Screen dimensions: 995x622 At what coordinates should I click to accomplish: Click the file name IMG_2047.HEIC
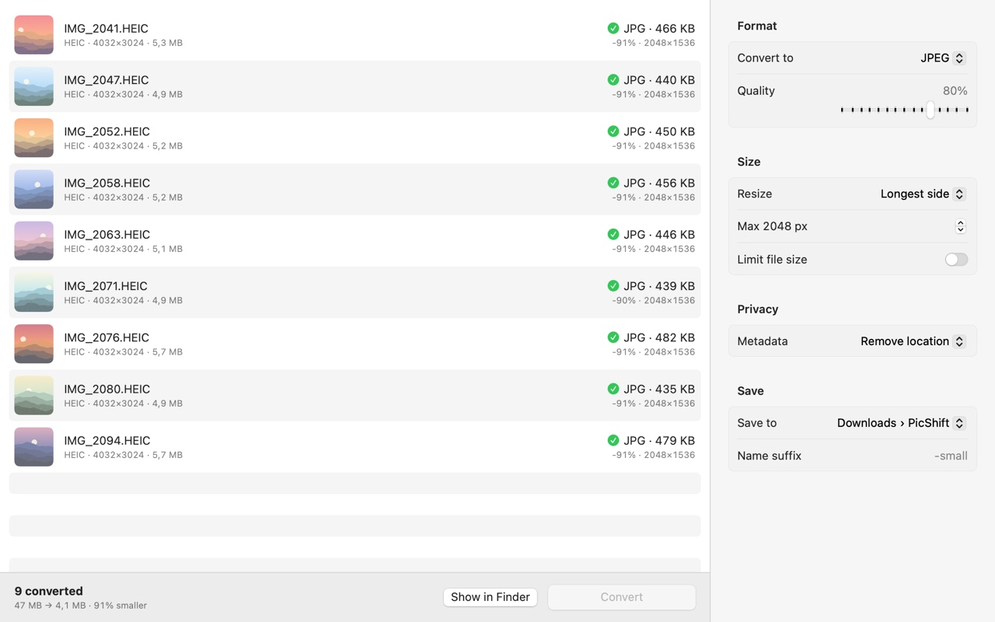(x=106, y=80)
